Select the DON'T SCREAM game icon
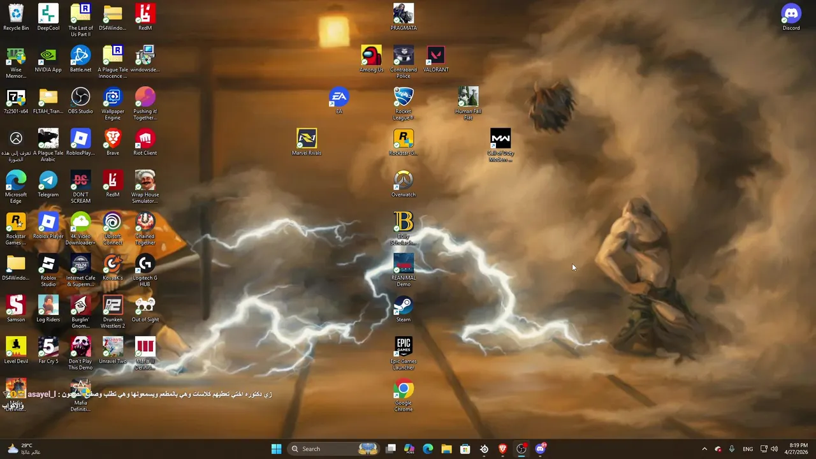This screenshot has width=816, height=459. [80, 187]
